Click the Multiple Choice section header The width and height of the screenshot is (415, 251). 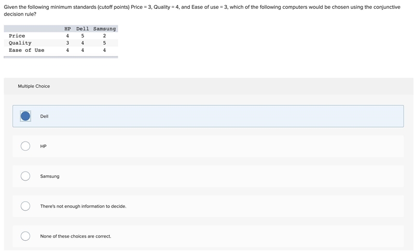pos(34,86)
